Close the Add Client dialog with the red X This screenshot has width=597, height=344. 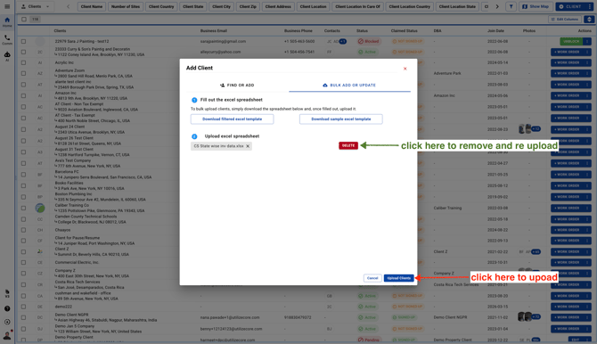click(x=405, y=69)
